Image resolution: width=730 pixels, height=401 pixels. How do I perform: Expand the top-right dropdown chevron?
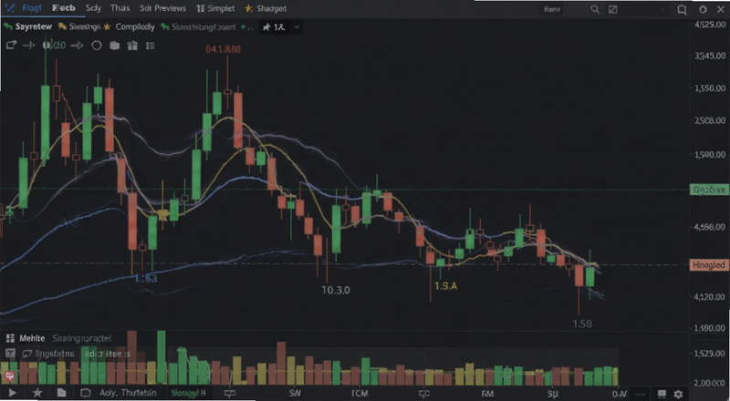[x=662, y=9]
